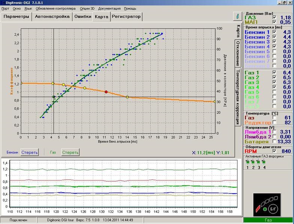Uncheck the Бензин 1 injection checkbox
Image resolution: width=294 pixels, height=224 pixels.
(x=274, y=32)
